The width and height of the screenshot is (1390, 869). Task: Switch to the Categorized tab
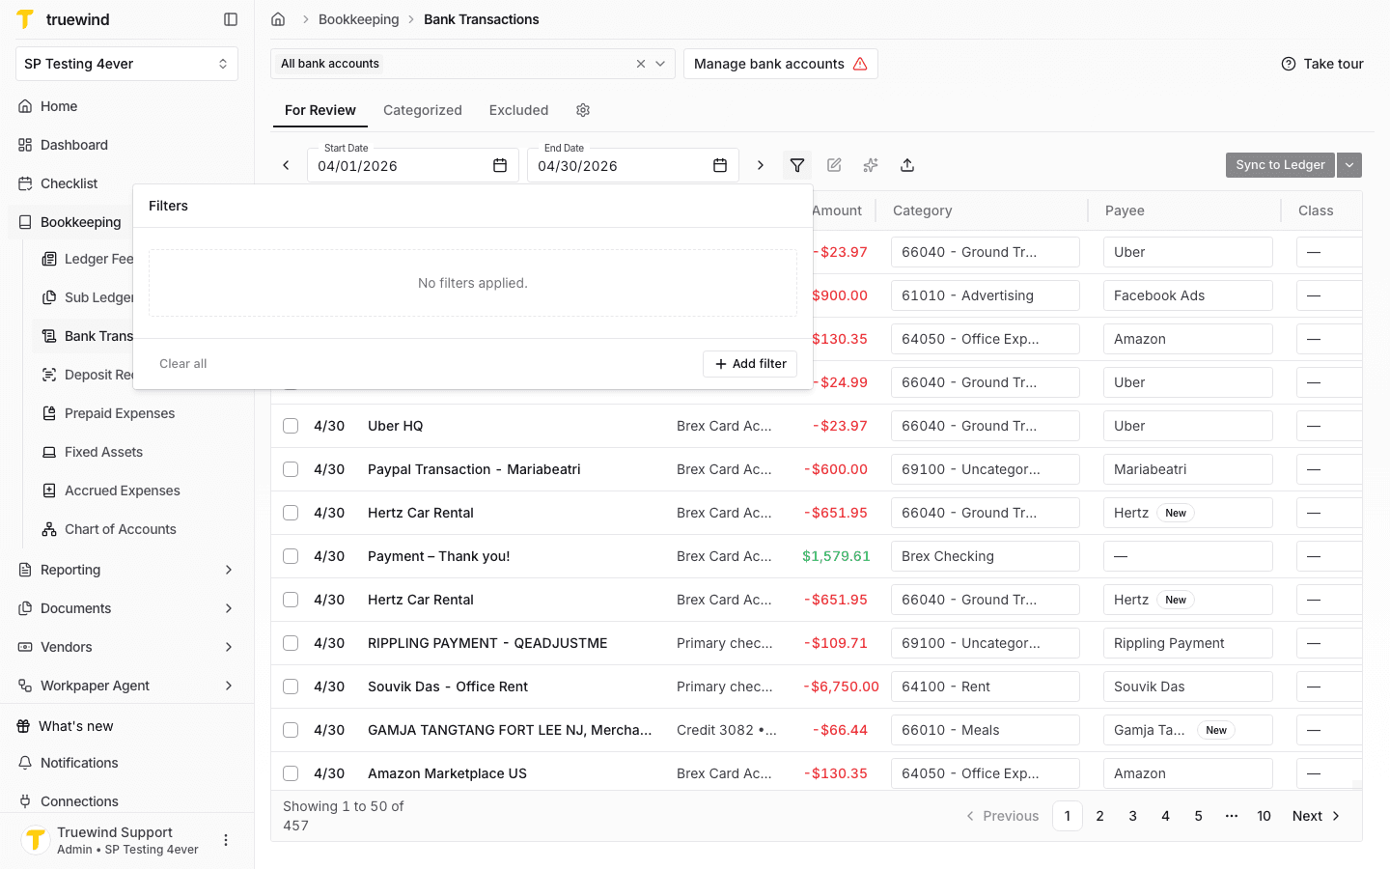pyautogui.click(x=423, y=110)
